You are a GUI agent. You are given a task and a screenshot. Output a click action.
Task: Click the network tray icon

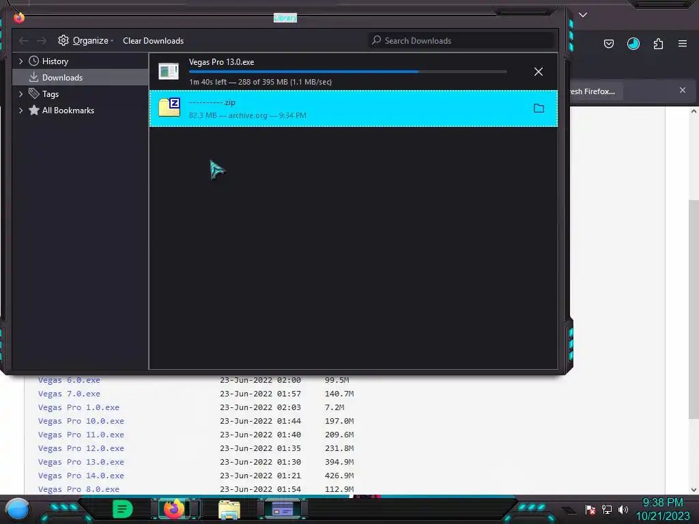607,509
